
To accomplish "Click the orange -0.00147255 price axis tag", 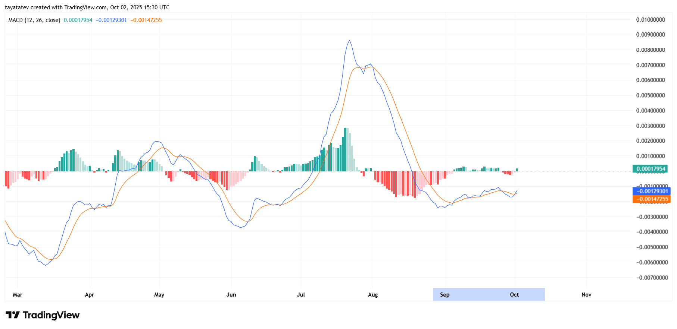I will [652, 199].
